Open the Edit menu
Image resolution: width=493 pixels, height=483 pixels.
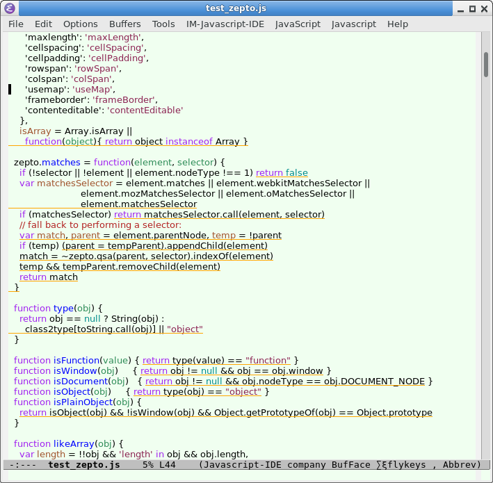coord(43,24)
